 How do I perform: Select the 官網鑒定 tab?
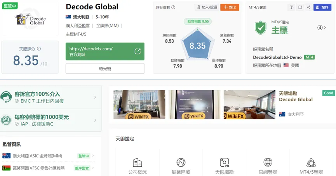268,166
